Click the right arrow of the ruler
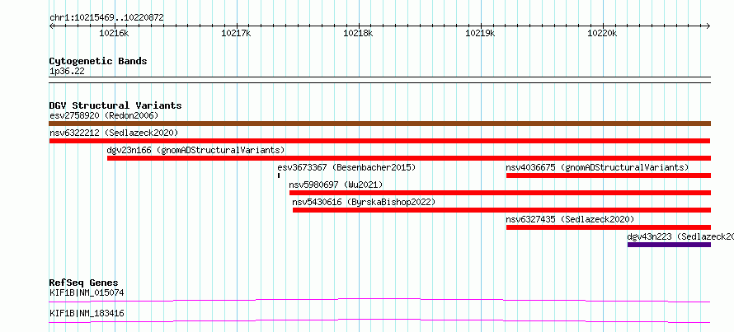Screen dimensions: 734x332 coord(708,26)
